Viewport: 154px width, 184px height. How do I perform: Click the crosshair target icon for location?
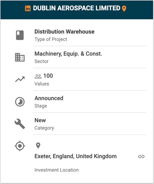(x=20, y=146)
